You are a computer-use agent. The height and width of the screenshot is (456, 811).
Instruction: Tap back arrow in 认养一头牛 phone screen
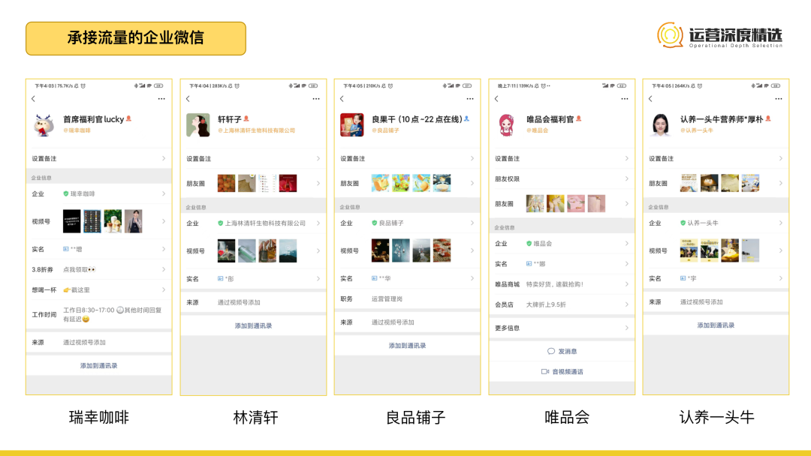click(x=650, y=99)
